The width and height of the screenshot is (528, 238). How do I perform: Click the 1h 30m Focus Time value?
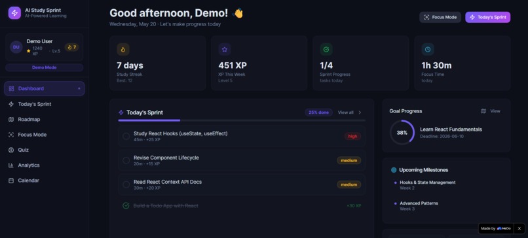click(436, 65)
